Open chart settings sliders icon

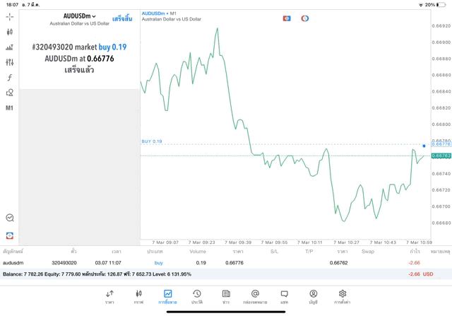coord(10,62)
